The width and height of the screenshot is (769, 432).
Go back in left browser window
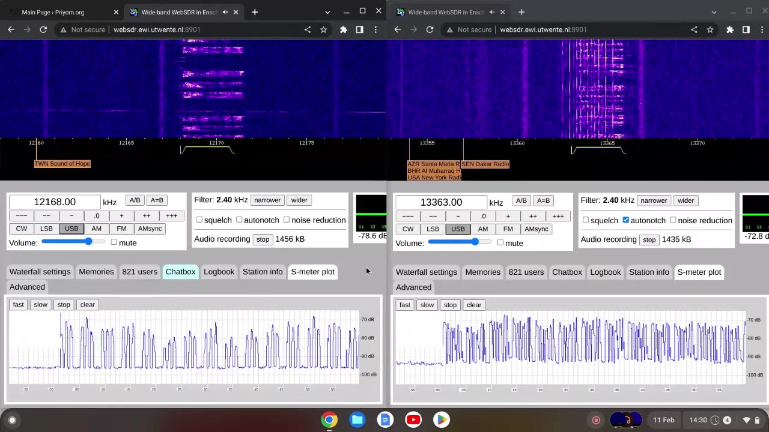point(11,29)
